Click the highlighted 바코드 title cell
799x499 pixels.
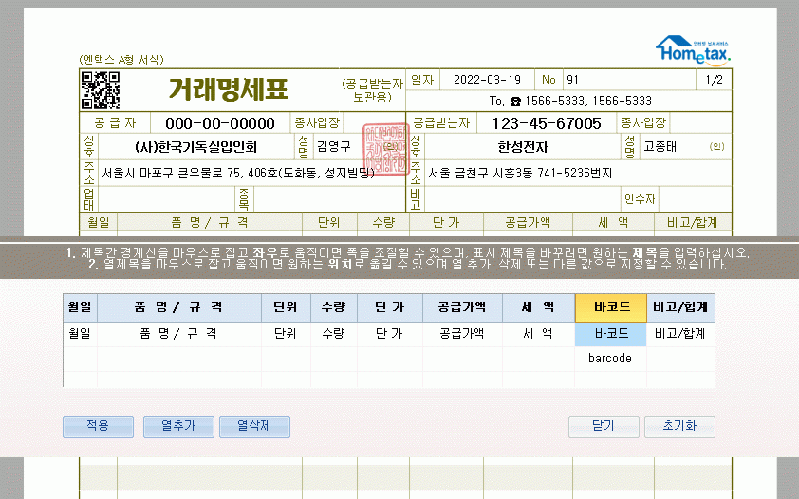pos(610,334)
